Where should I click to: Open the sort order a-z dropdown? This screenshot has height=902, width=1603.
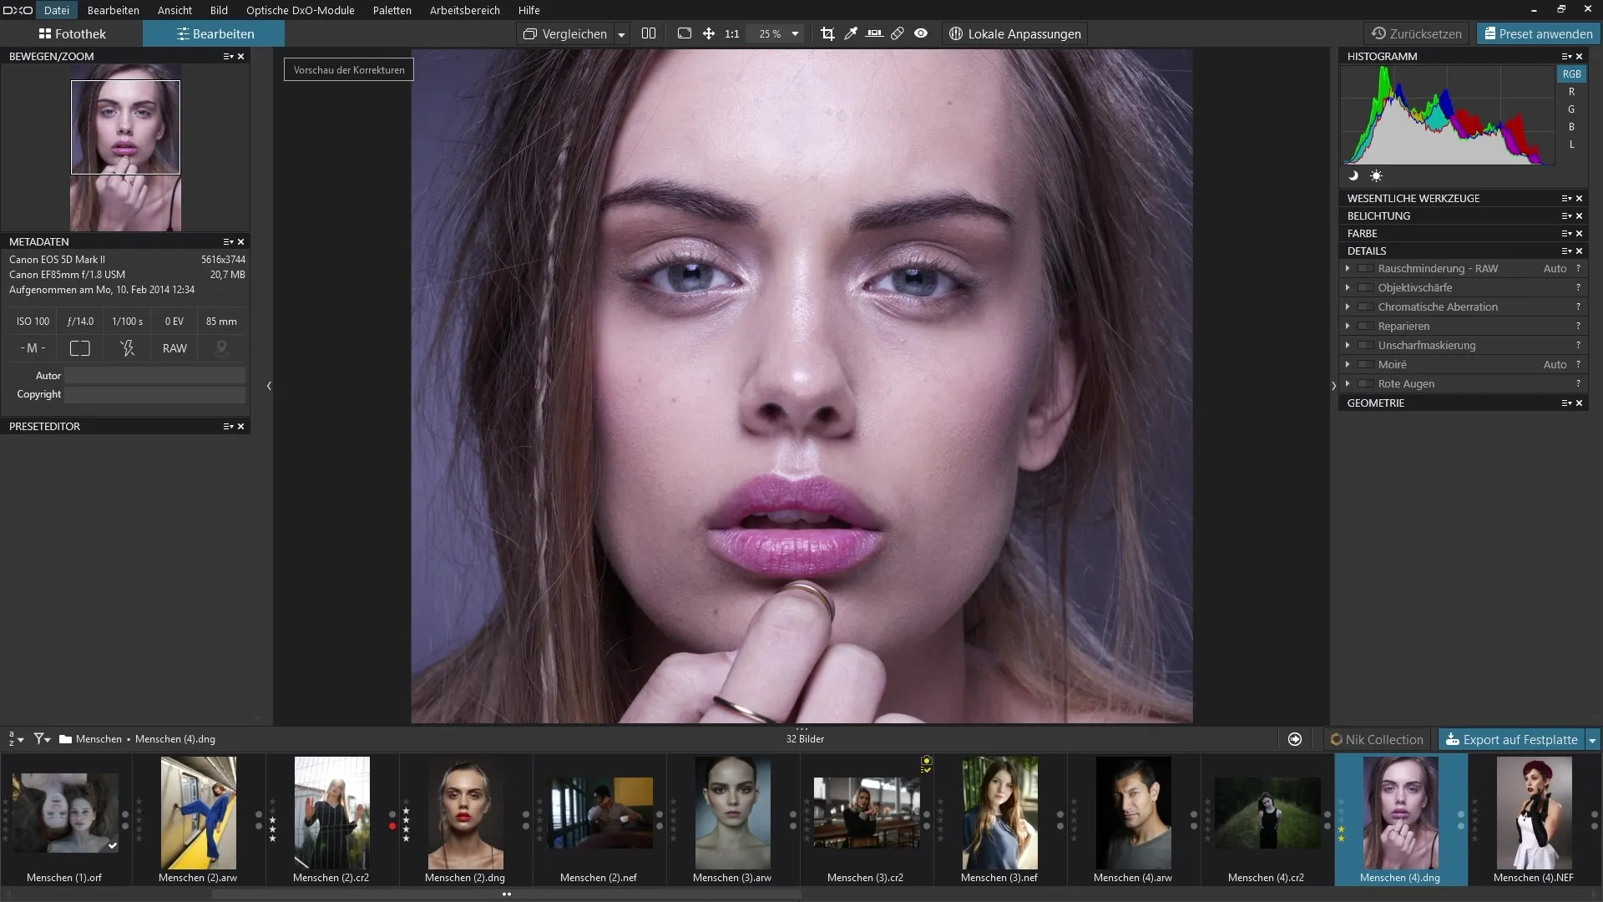pos(16,739)
